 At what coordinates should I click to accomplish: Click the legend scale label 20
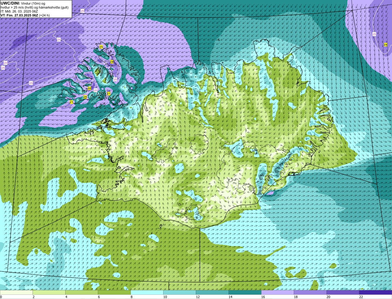click(328, 297)
